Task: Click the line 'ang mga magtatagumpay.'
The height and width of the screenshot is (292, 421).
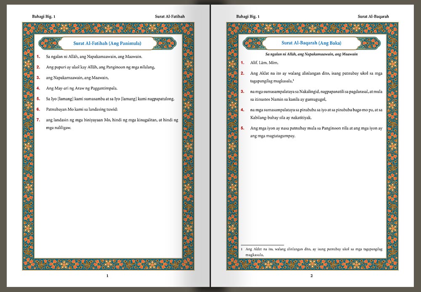Action: tap(272, 136)
